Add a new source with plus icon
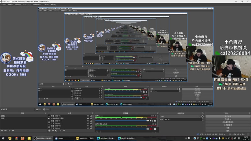This screenshot has width=251, height=141. (x=49, y=131)
